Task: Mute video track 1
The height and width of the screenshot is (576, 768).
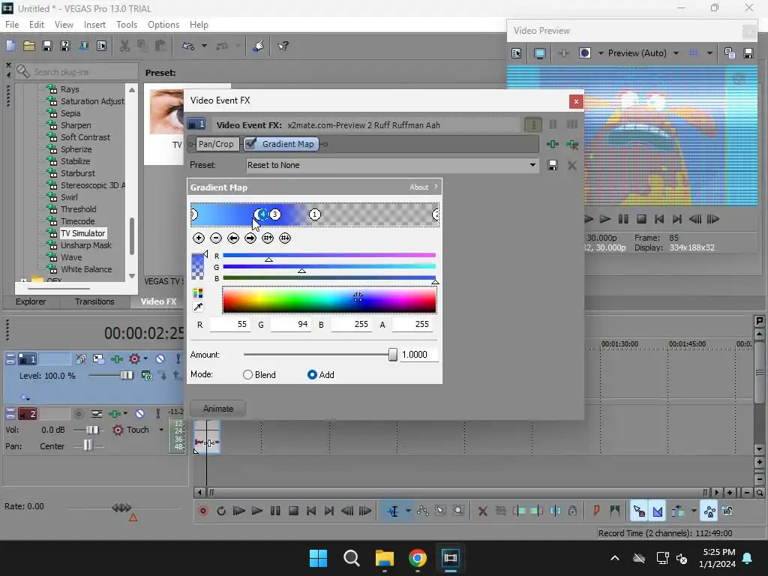Action: click(x=160, y=359)
